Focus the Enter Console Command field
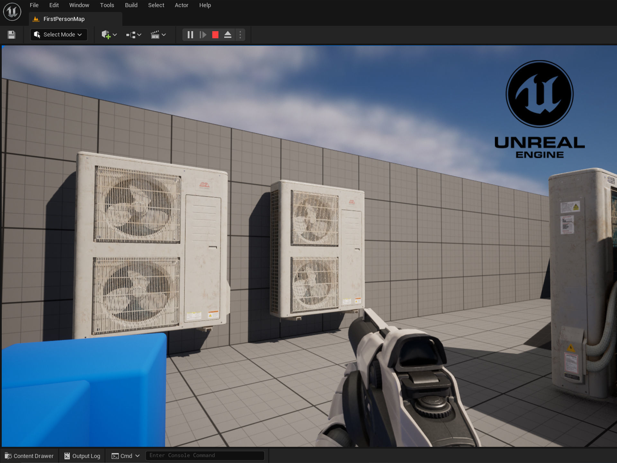This screenshot has width=617, height=463. click(205, 456)
